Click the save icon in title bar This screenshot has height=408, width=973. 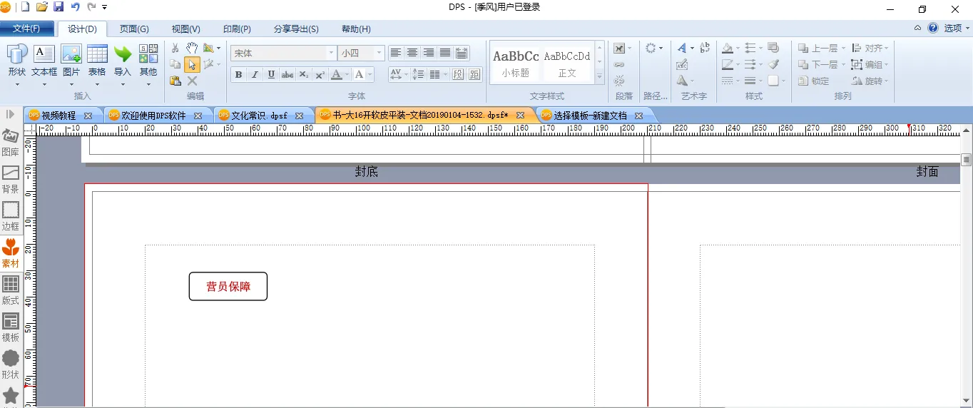tap(58, 7)
